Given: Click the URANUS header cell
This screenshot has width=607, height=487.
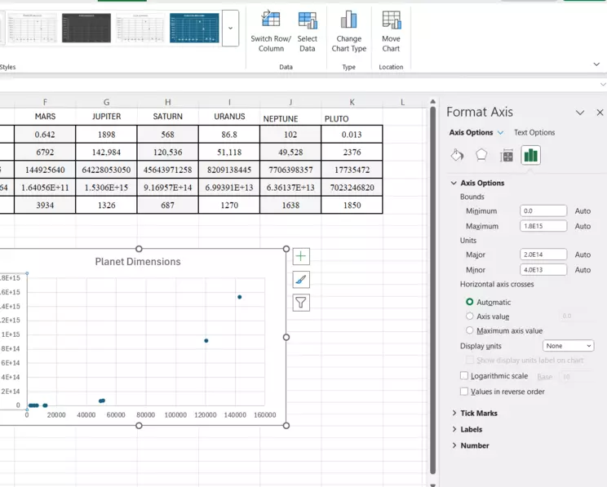Looking at the screenshot, I should click(229, 117).
